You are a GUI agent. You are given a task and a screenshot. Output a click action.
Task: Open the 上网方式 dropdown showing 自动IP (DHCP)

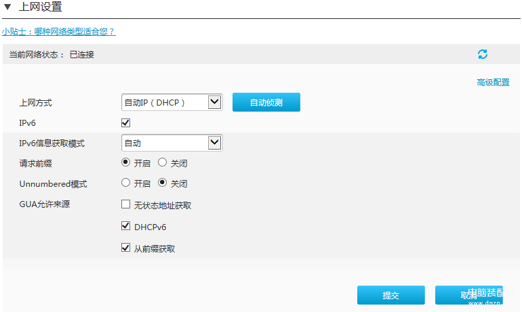coord(172,102)
